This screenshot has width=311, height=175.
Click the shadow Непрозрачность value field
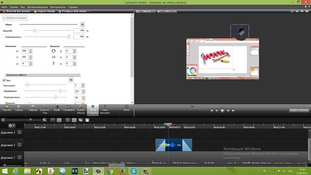click(78, 98)
